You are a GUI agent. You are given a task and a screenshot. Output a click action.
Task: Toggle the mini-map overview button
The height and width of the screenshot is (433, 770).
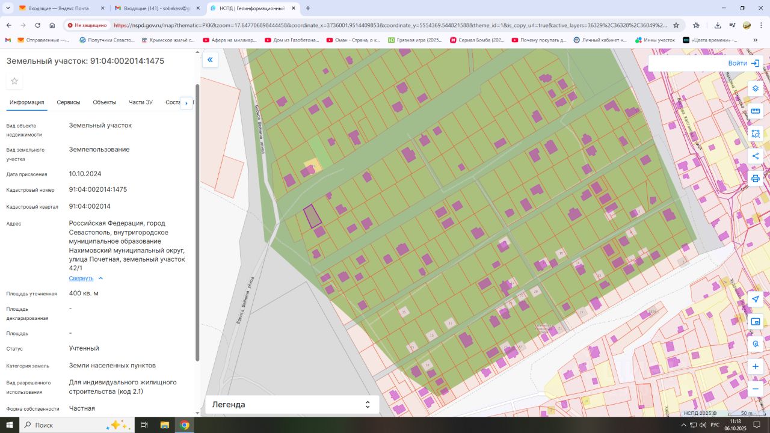(756, 322)
